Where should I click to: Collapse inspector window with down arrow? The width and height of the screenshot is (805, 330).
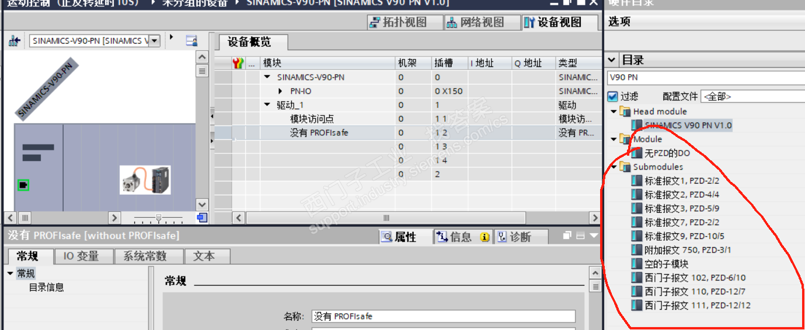point(594,236)
